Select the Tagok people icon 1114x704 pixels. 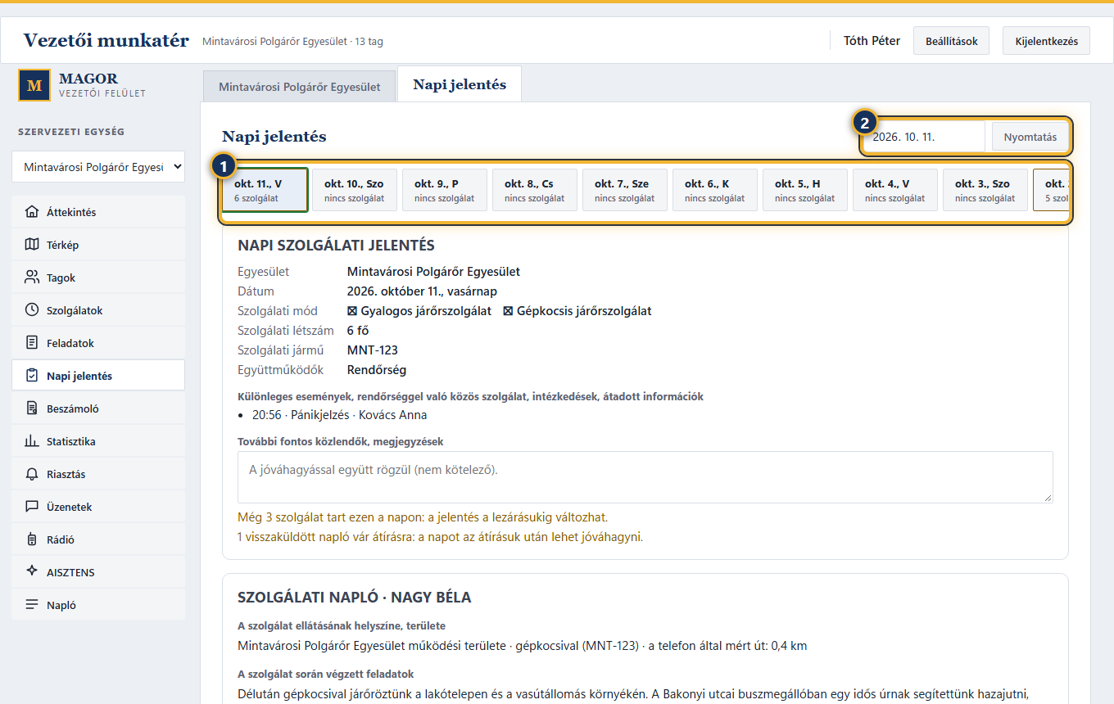32,278
